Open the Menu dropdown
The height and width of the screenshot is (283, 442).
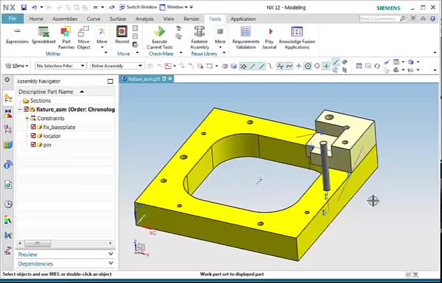[17, 66]
